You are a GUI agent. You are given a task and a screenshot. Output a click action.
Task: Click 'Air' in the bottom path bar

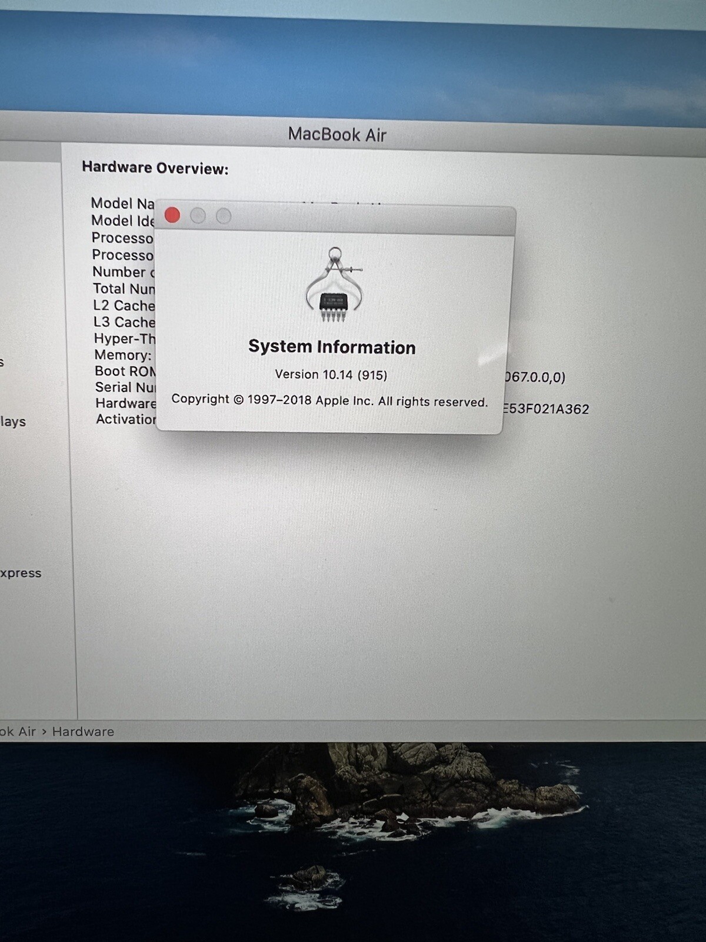26,731
